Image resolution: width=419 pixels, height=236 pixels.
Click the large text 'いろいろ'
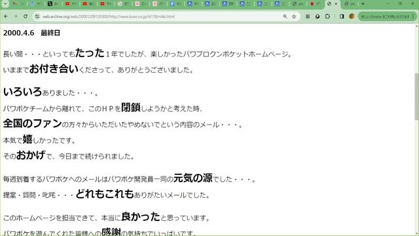click(x=22, y=92)
